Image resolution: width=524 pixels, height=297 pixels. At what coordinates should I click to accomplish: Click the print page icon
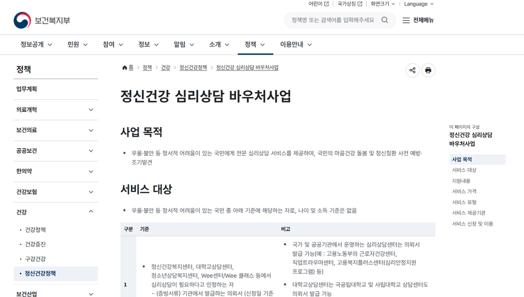pos(428,70)
